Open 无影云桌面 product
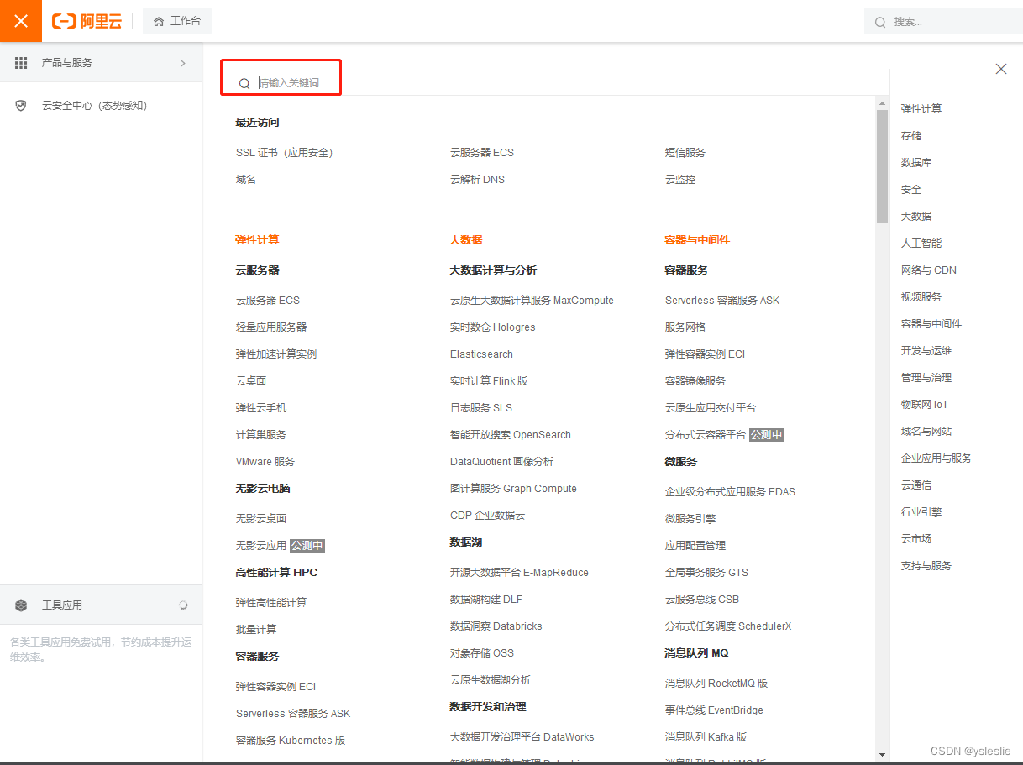1023x765 pixels. point(261,519)
